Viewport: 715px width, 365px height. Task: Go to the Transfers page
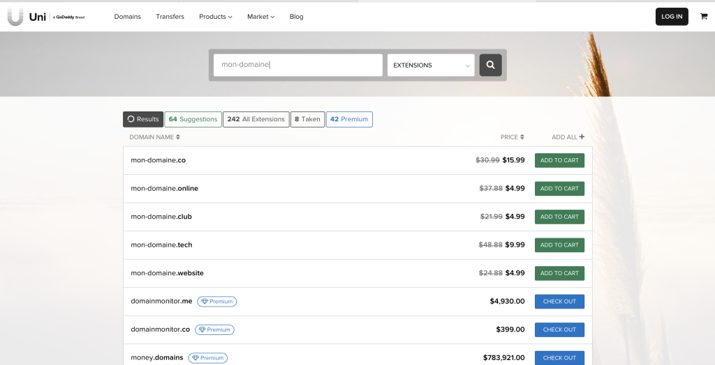(170, 17)
